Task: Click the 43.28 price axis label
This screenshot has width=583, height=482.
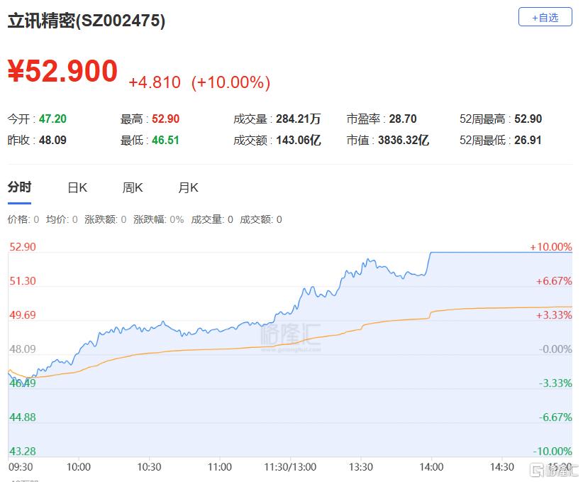Action: [x=23, y=451]
